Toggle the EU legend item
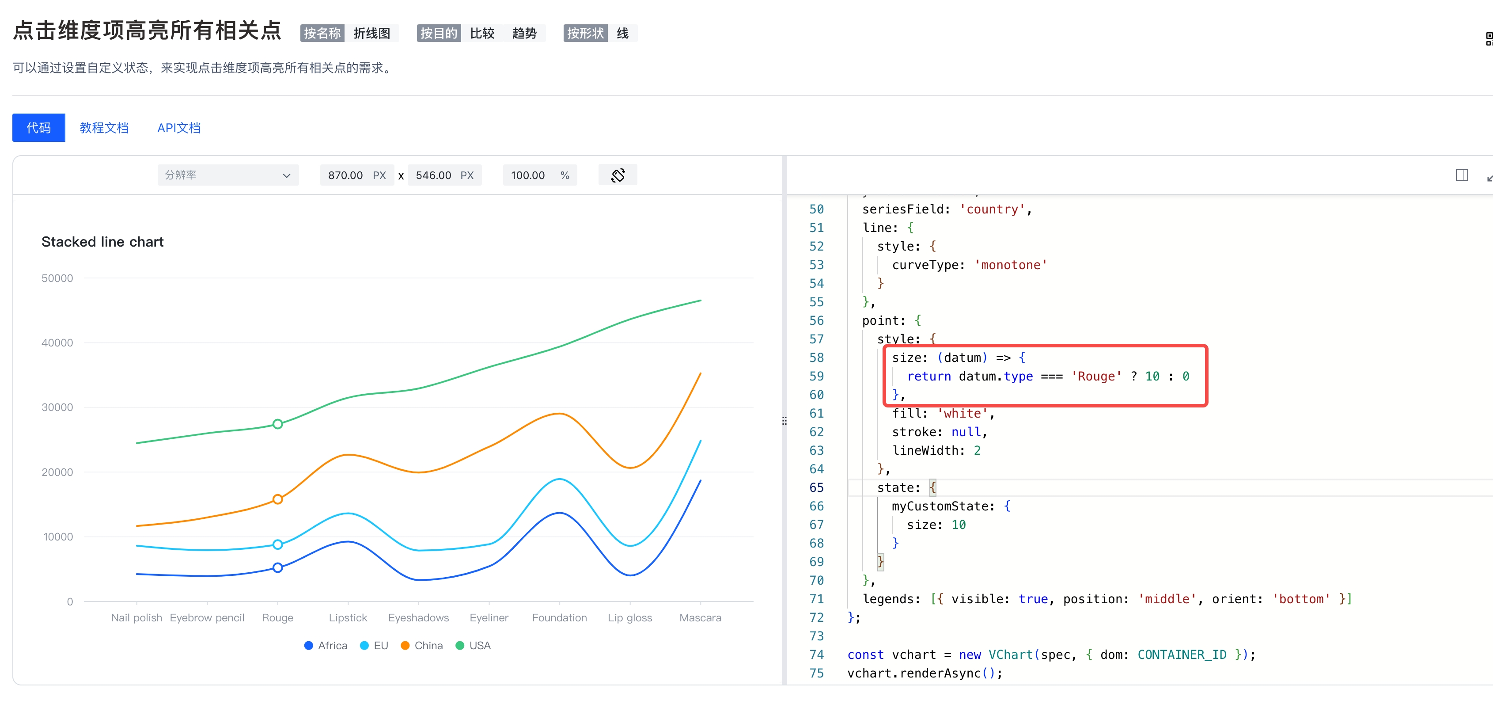The height and width of the screenshot is (723, 1493). (x=374, y=645)
